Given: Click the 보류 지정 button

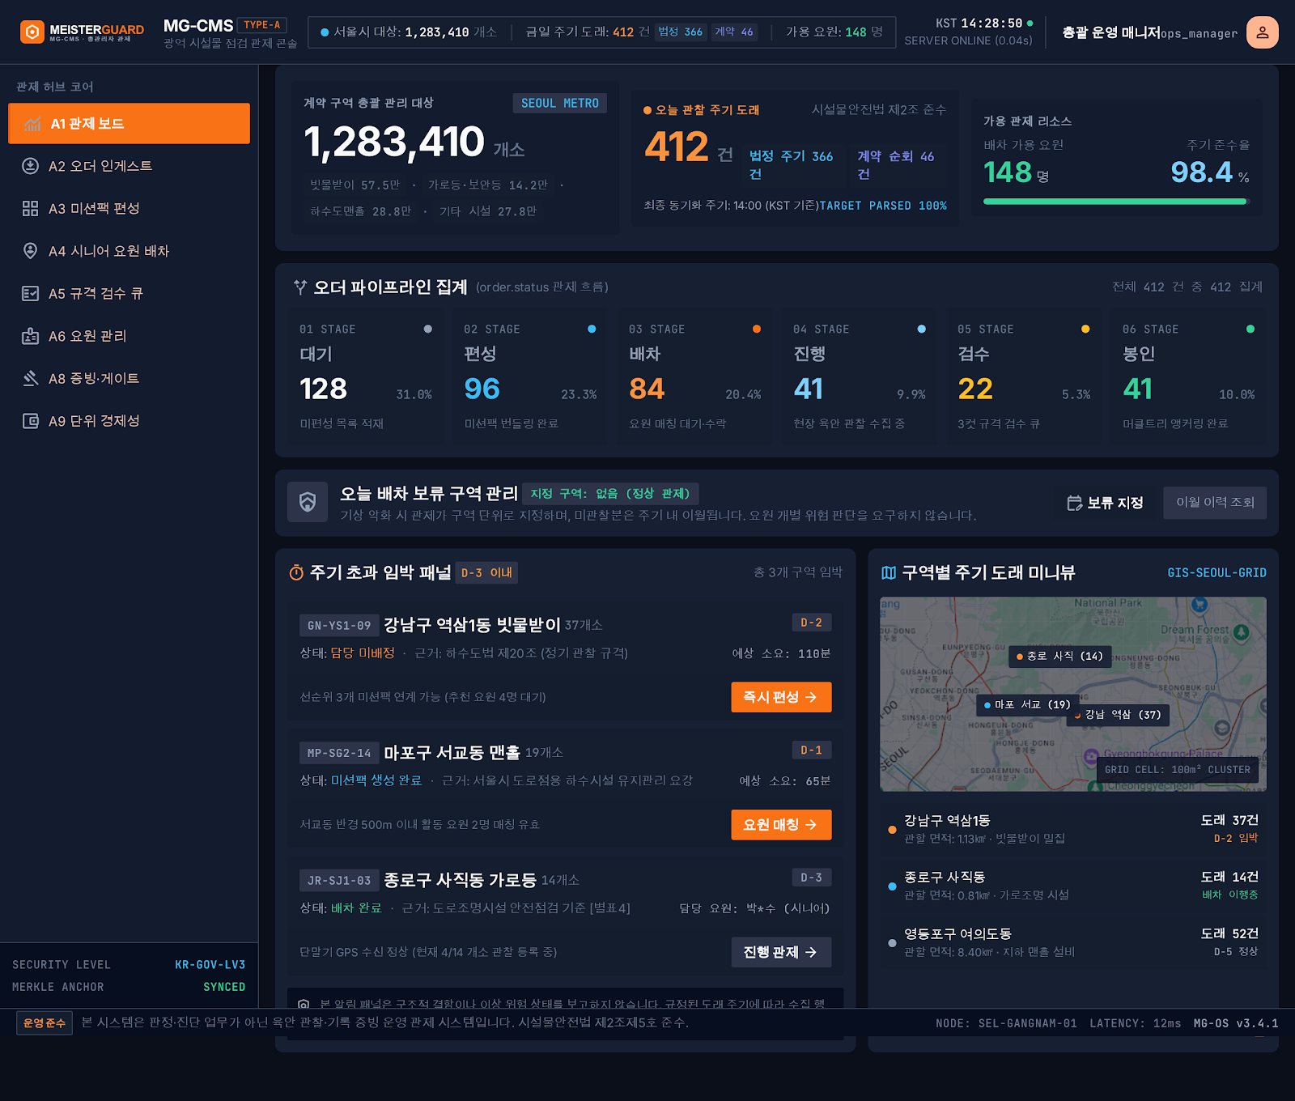Looking at the screenshot, I should (1105, 503).
